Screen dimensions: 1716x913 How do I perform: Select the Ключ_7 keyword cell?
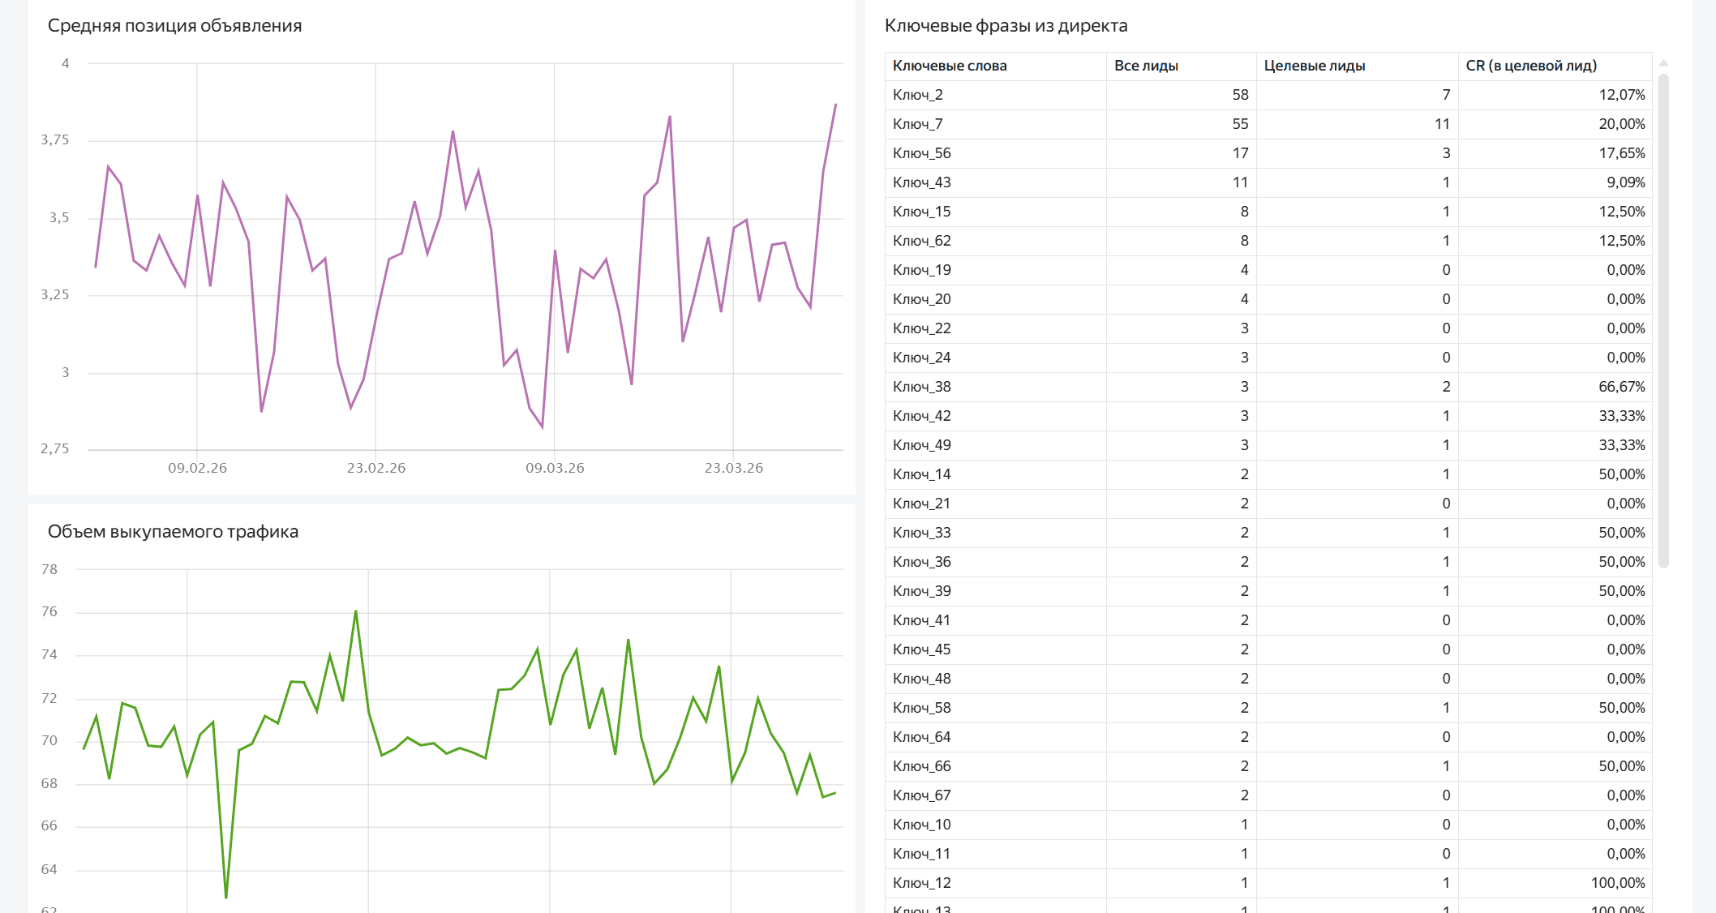(917, 124)
